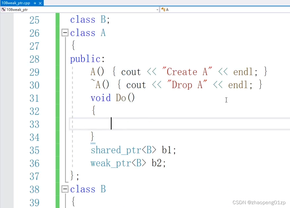Select the 108weak_ptr.cpp document tab
This screenshot has height=208, width=290.
coord(16,3)
